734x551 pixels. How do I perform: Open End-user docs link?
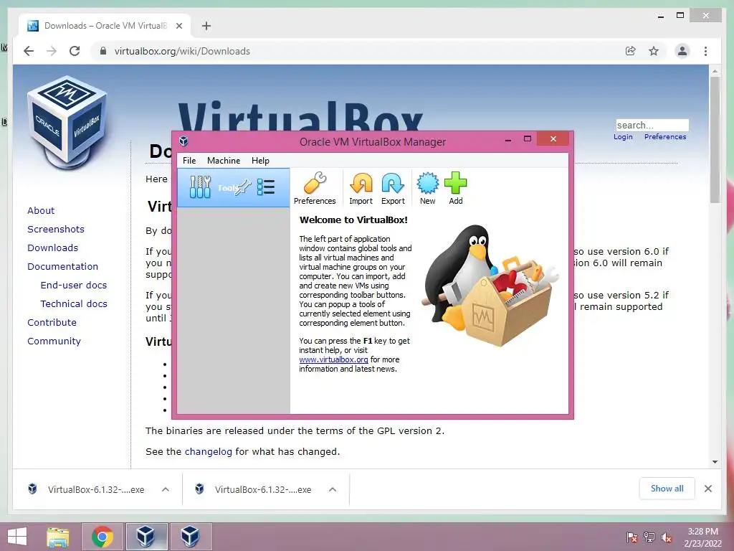pyautogui.click(x=74, y=285)
